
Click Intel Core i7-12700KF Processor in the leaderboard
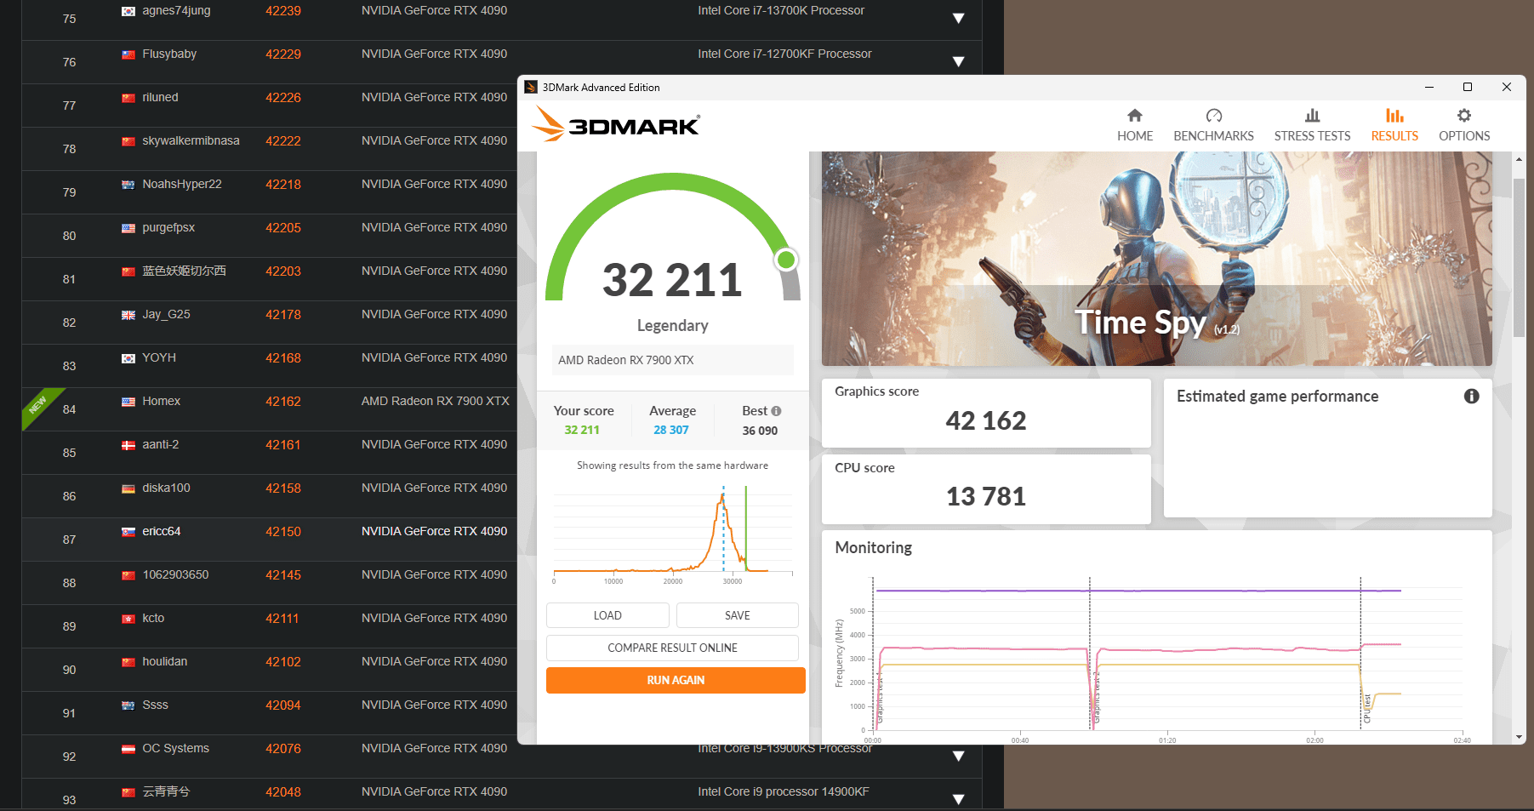click(x=784, y=54)
